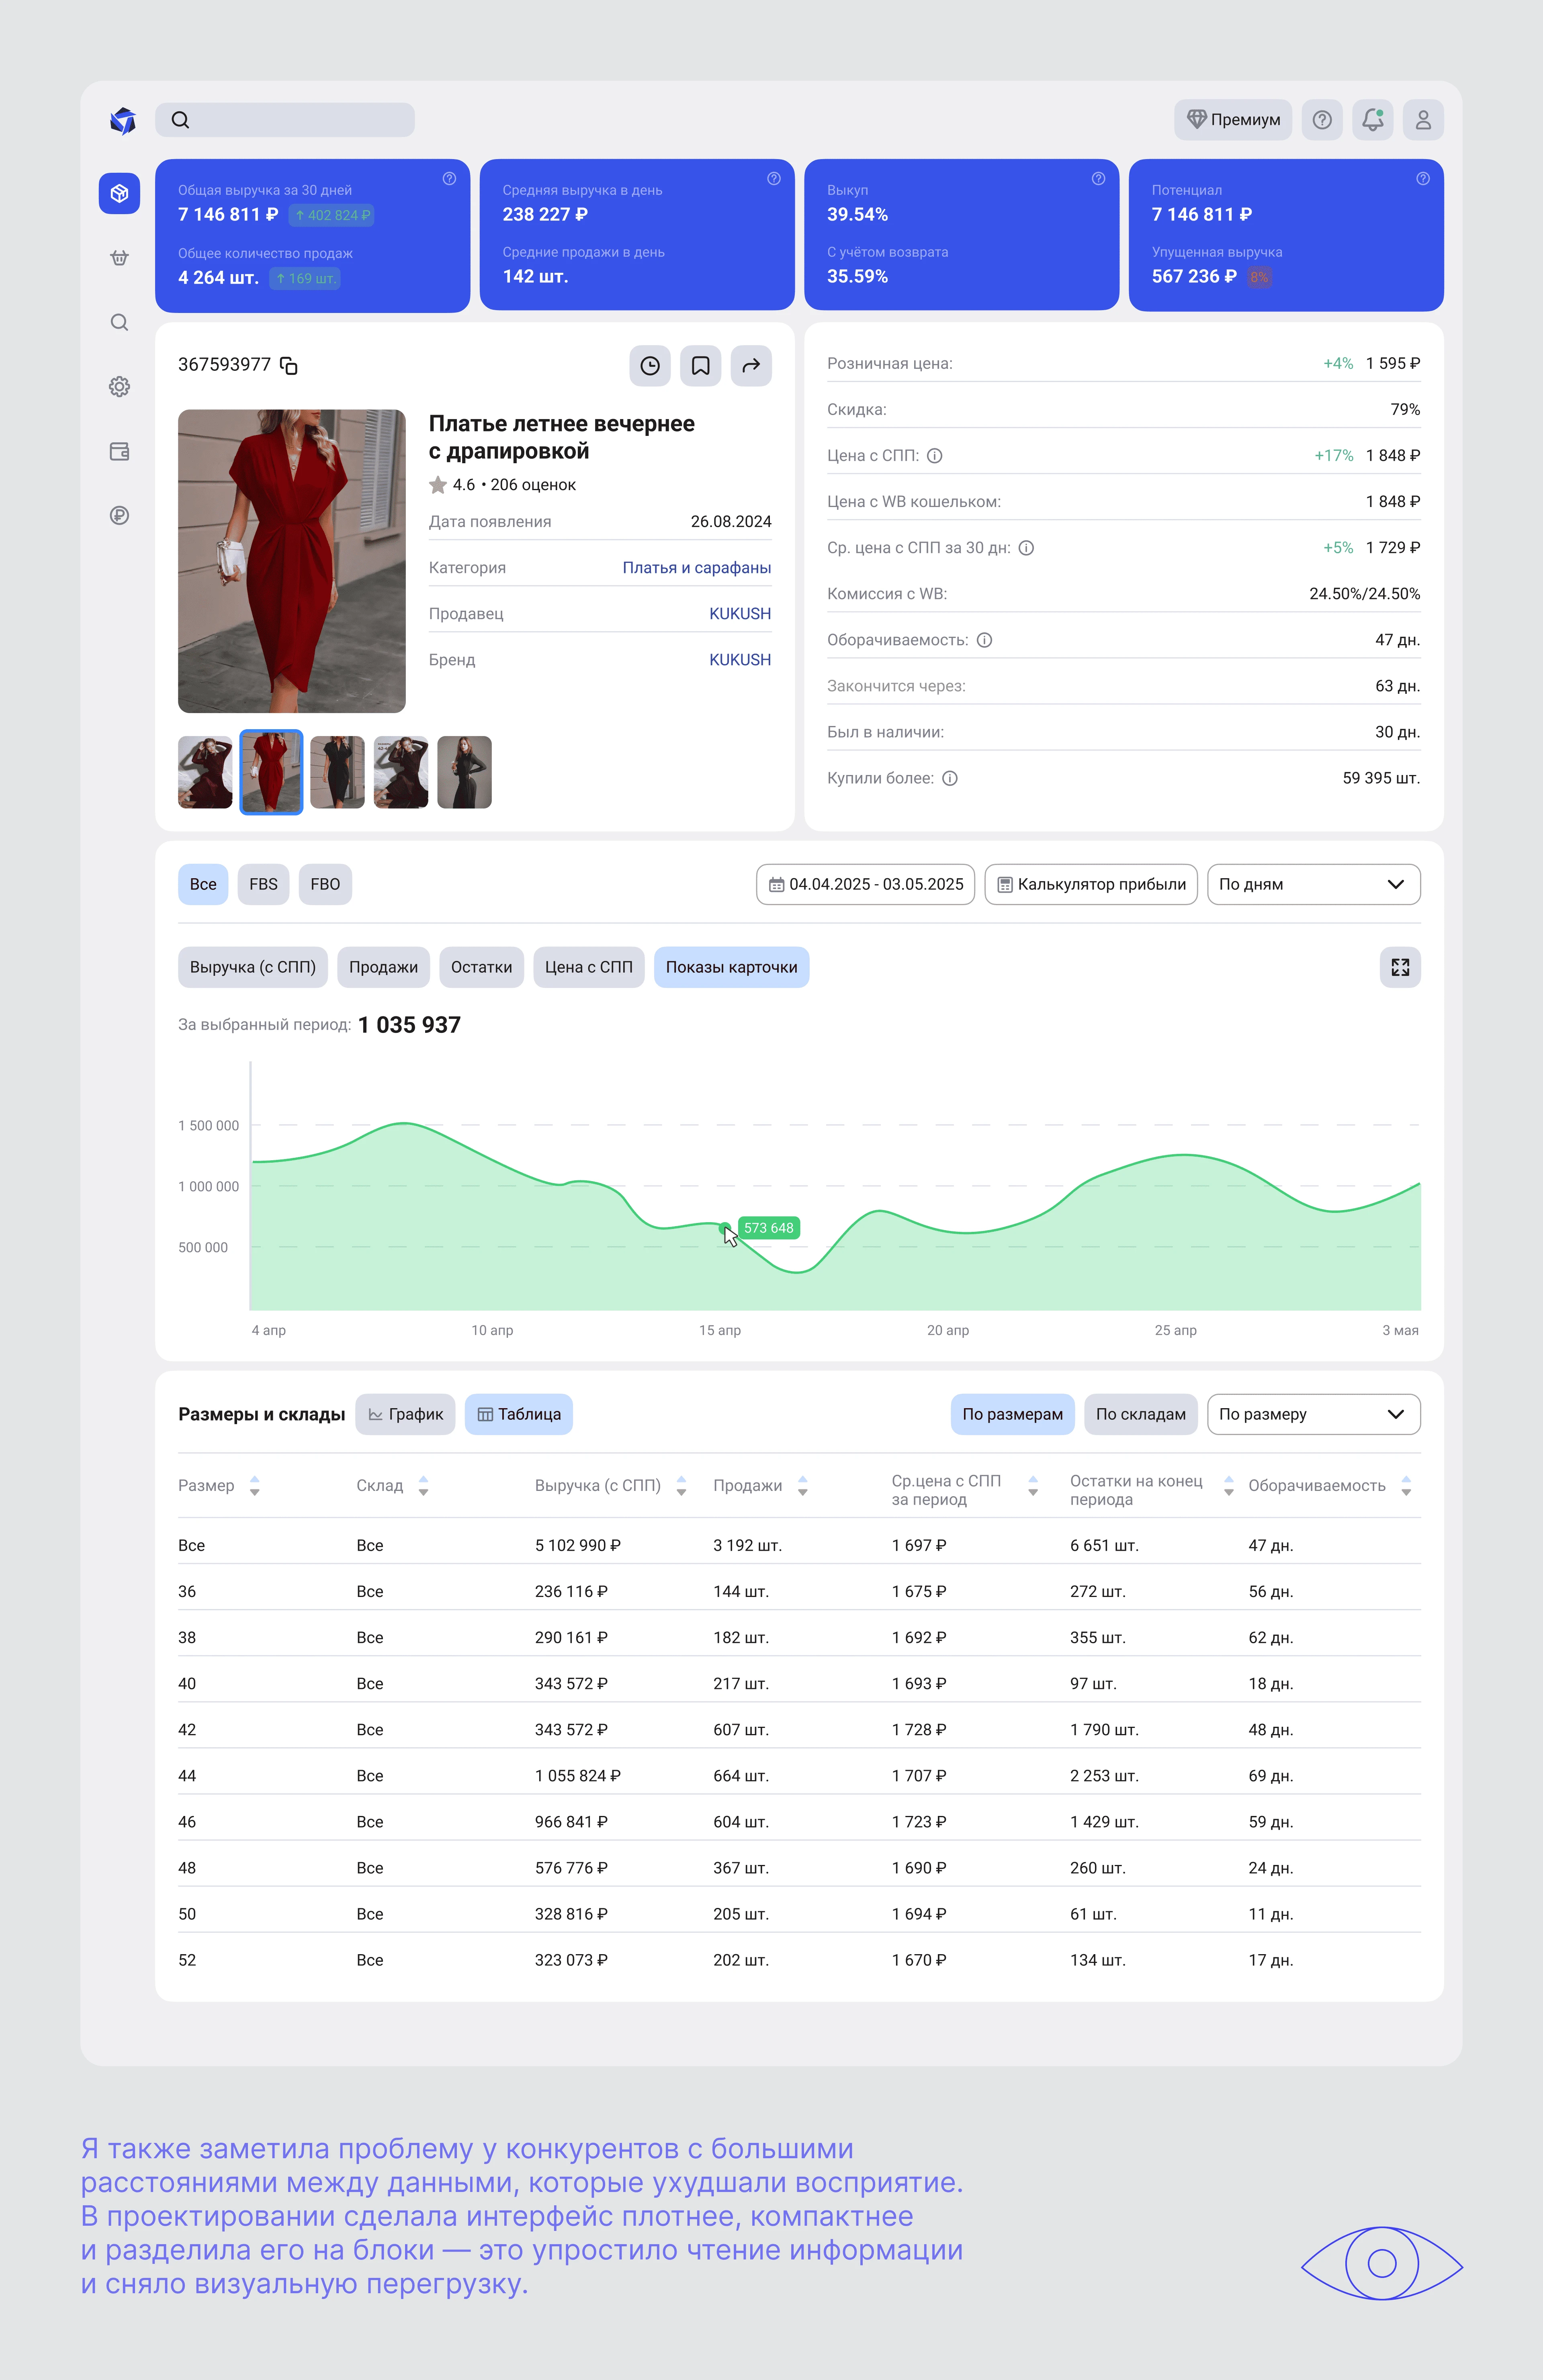Click the clock (history) icon near product ID

click(x=650, y=365)
